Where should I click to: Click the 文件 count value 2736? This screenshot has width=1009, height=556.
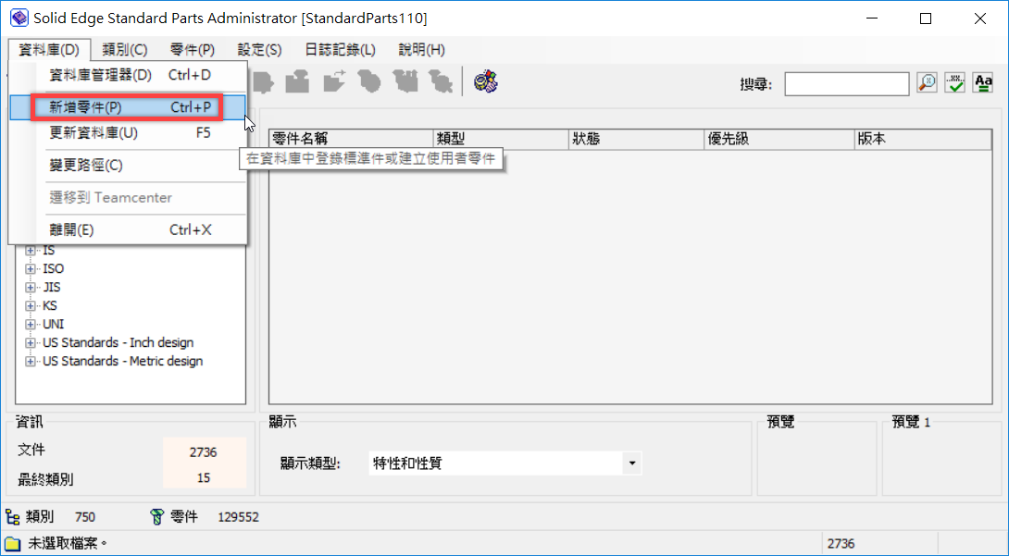[x=204, y=452]
